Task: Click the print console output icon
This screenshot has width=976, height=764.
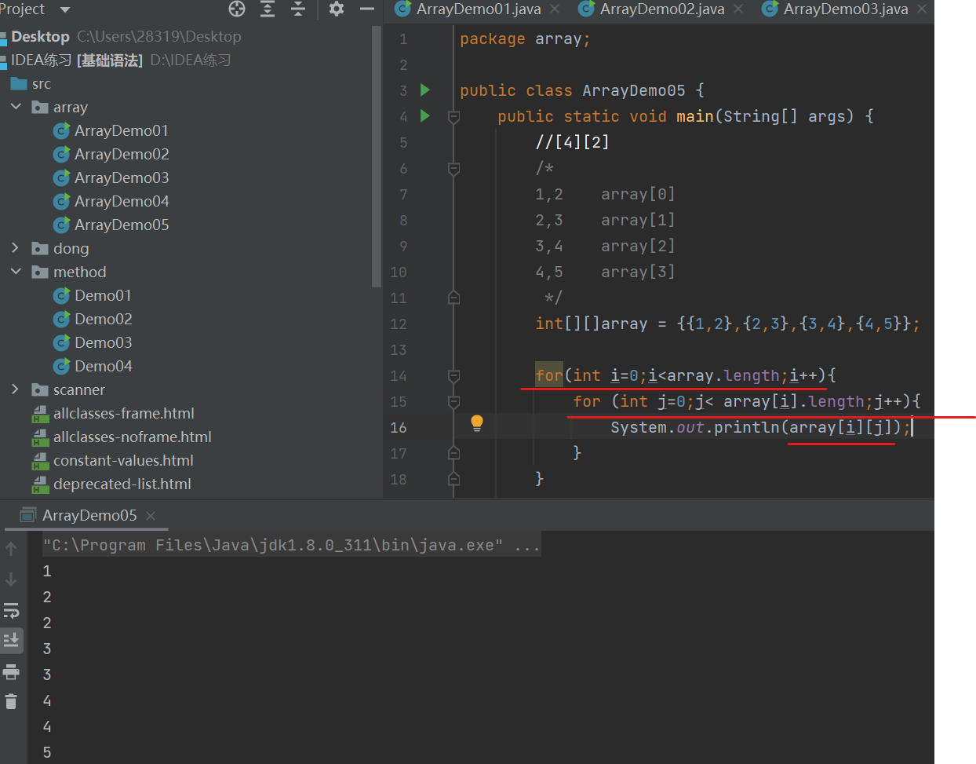Action: coord(11,671)
